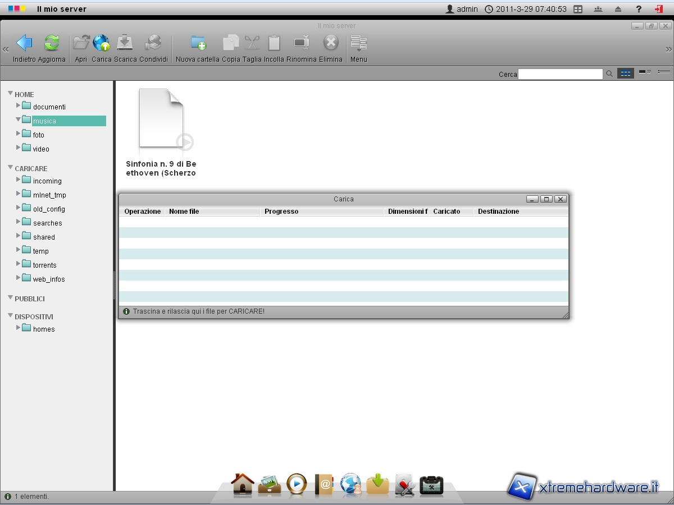This screenshot has height=505, width=674.
Task: Click the Carica upload toolbar icon
Action: 102,44
